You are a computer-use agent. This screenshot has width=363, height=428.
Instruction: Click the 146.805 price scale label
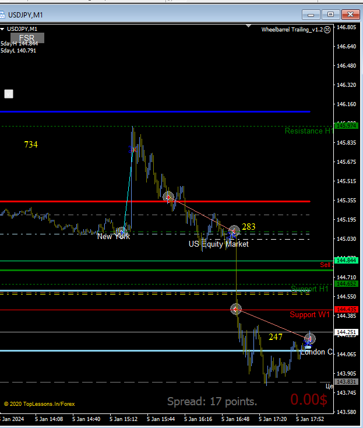point(346,27)
